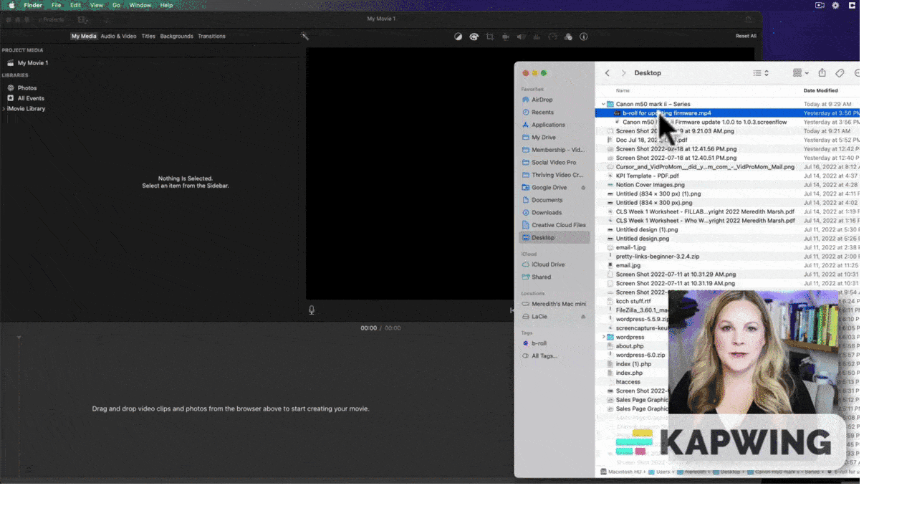917x516 pixels.
Task: Open the Color Balance tool
Action: (x=458, y=37)
